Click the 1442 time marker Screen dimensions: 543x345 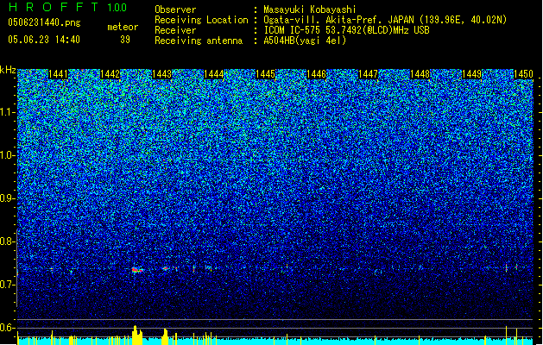tap(110, 74)
